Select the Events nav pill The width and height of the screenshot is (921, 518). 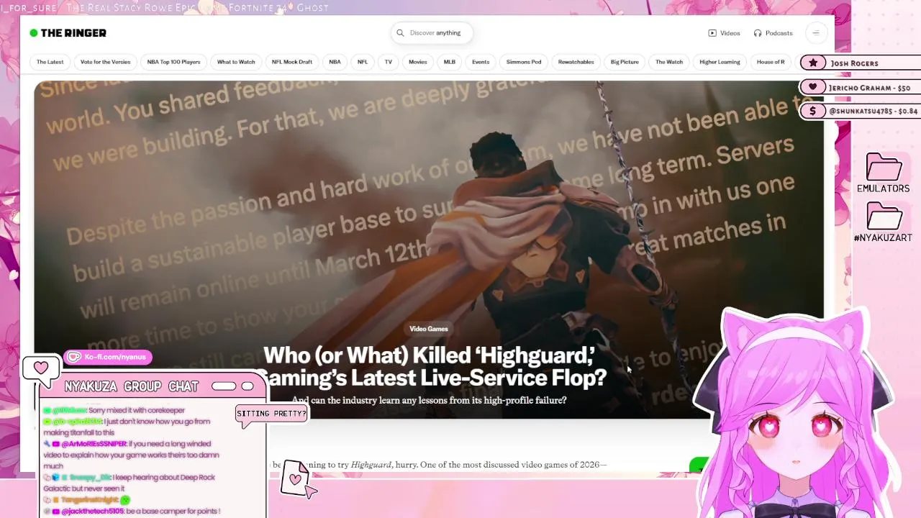(x=481, y=62)
